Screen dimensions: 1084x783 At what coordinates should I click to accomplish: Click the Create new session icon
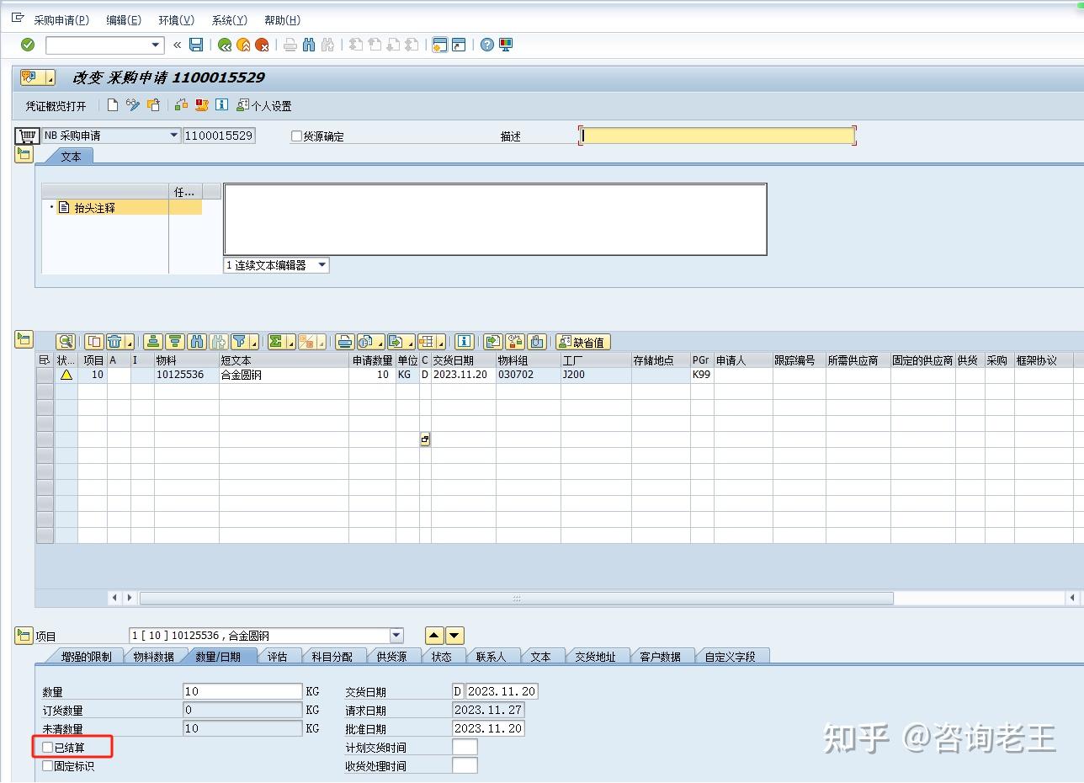(x=439, y=45)
